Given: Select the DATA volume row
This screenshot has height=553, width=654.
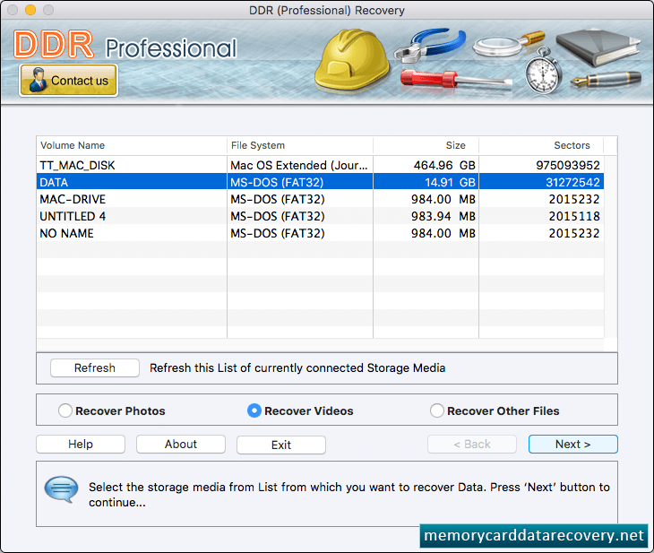Looking at the screenshot, I should pyautogui.click(x=320, y=182).
